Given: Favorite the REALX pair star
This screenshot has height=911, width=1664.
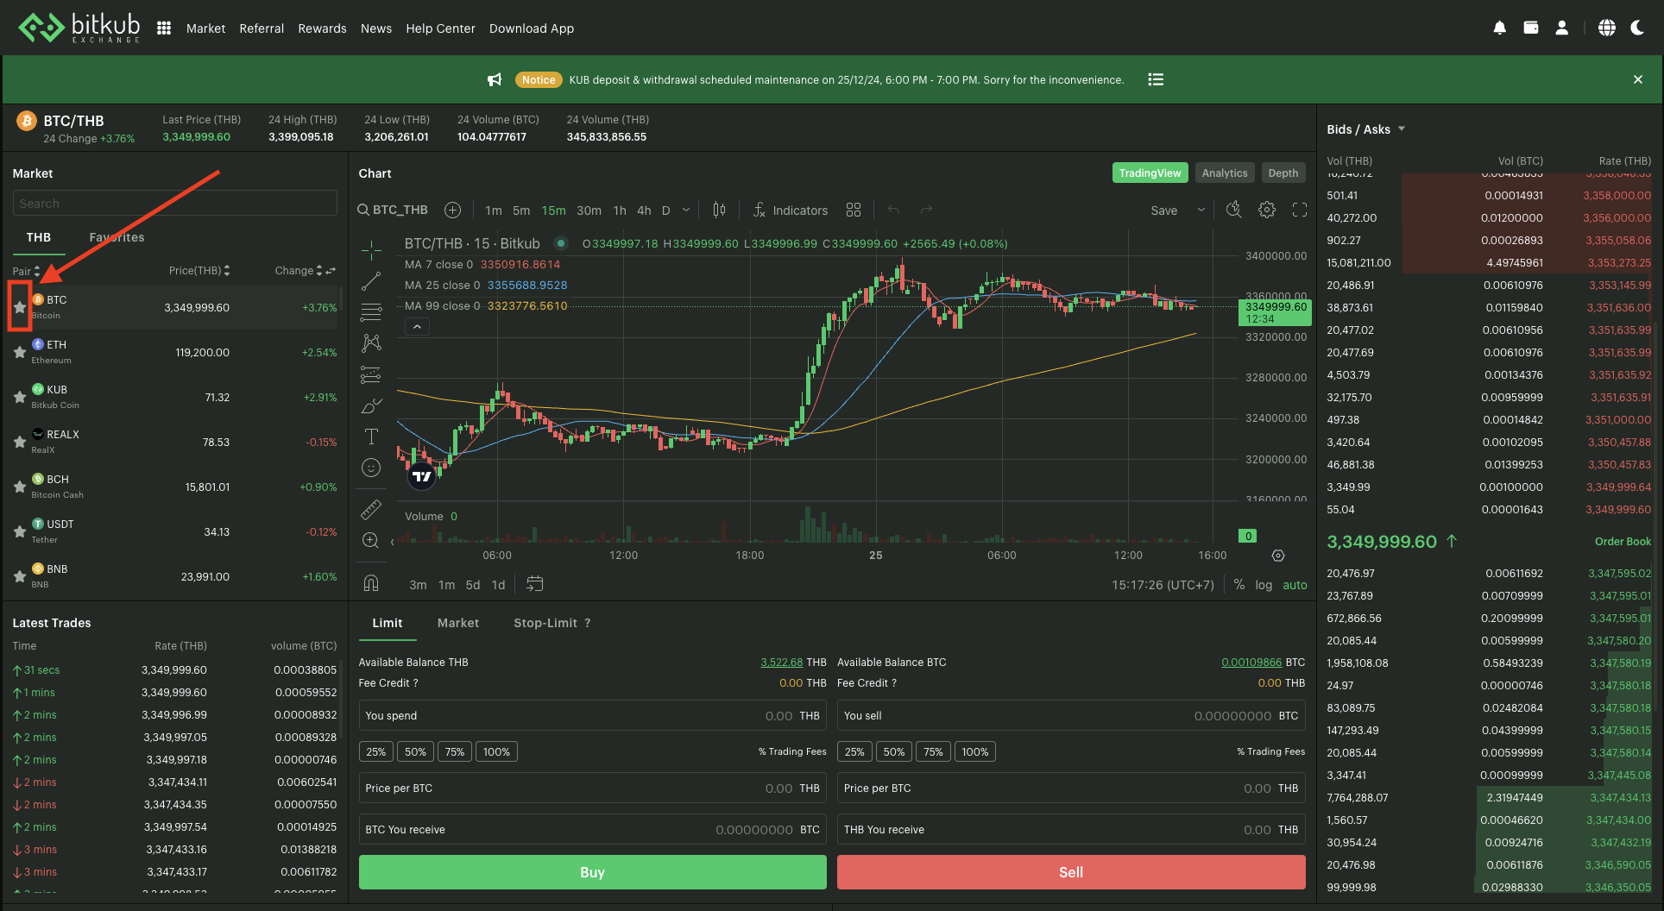Looking at the screenshot, I should (x=20, y=442).
